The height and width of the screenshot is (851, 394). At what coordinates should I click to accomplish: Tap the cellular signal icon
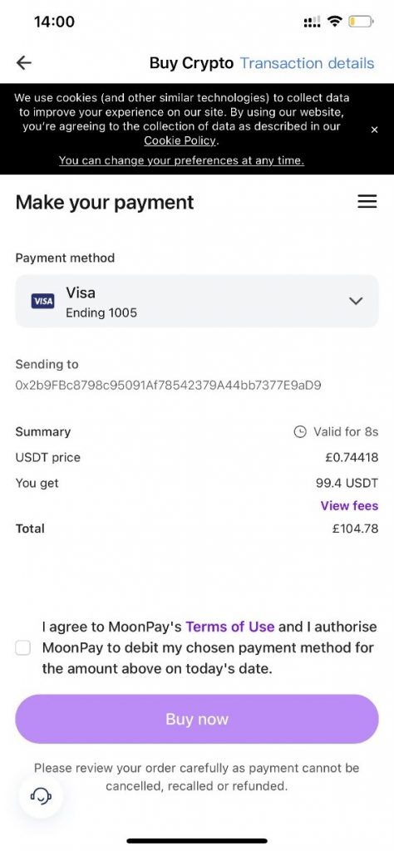pyautogui.click(x=312, y=22)
